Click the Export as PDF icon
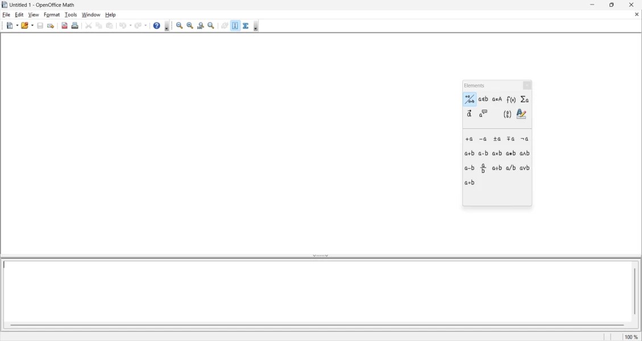 (x=64, y=26)
